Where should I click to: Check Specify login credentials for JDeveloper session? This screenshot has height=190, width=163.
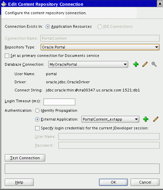(37, 128)
